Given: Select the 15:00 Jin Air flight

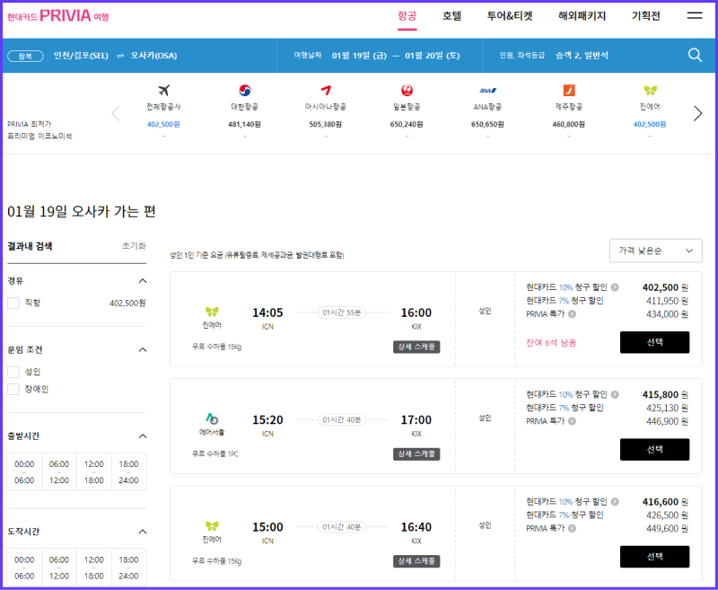Looking at the screenshot, I should click(654, 557).
